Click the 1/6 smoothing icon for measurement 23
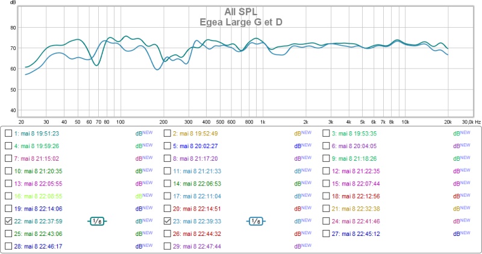Viewport: 482px width, 254px height. pyautogui.click(x=256, y=221)
